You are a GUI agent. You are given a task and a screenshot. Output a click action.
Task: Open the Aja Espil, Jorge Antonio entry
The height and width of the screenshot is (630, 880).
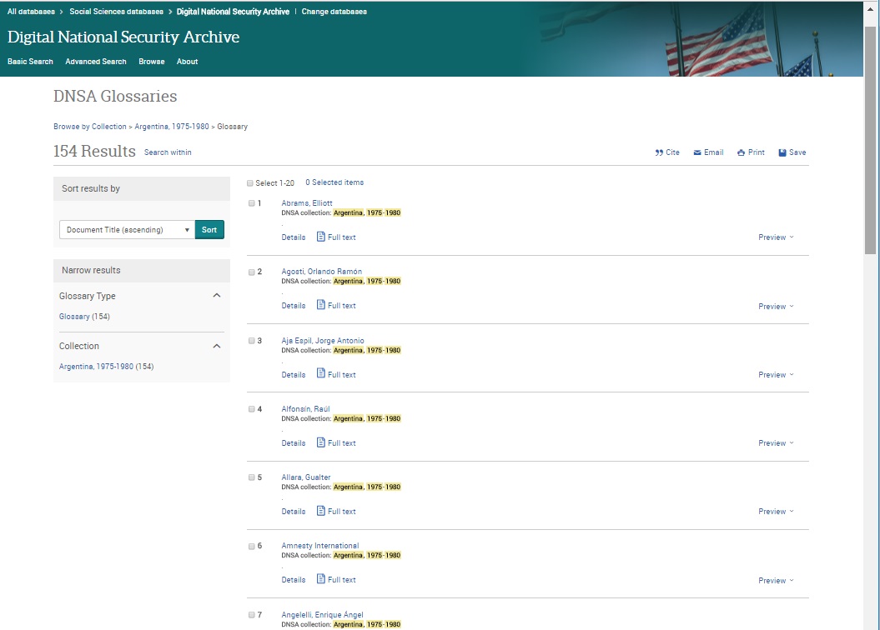pyautogui.click(x=323, y=340)
